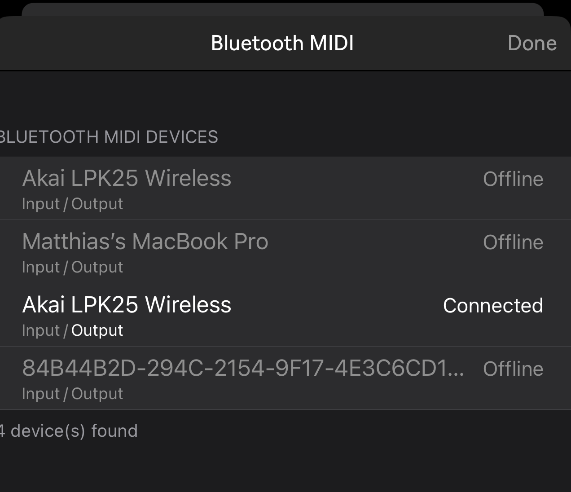Toggle Input on the 84B44B2D device
The width and height of the screenshot is (571, 492).
(x=41, y=393)
